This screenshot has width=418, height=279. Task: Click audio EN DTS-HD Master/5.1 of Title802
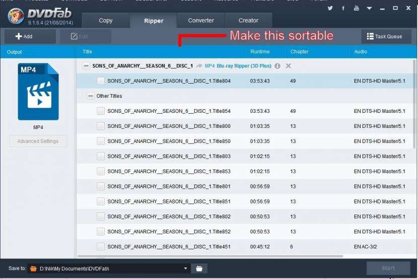379,217
